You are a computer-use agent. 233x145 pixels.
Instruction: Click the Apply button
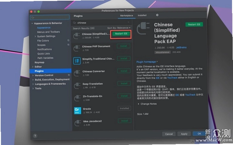[184, 134]
